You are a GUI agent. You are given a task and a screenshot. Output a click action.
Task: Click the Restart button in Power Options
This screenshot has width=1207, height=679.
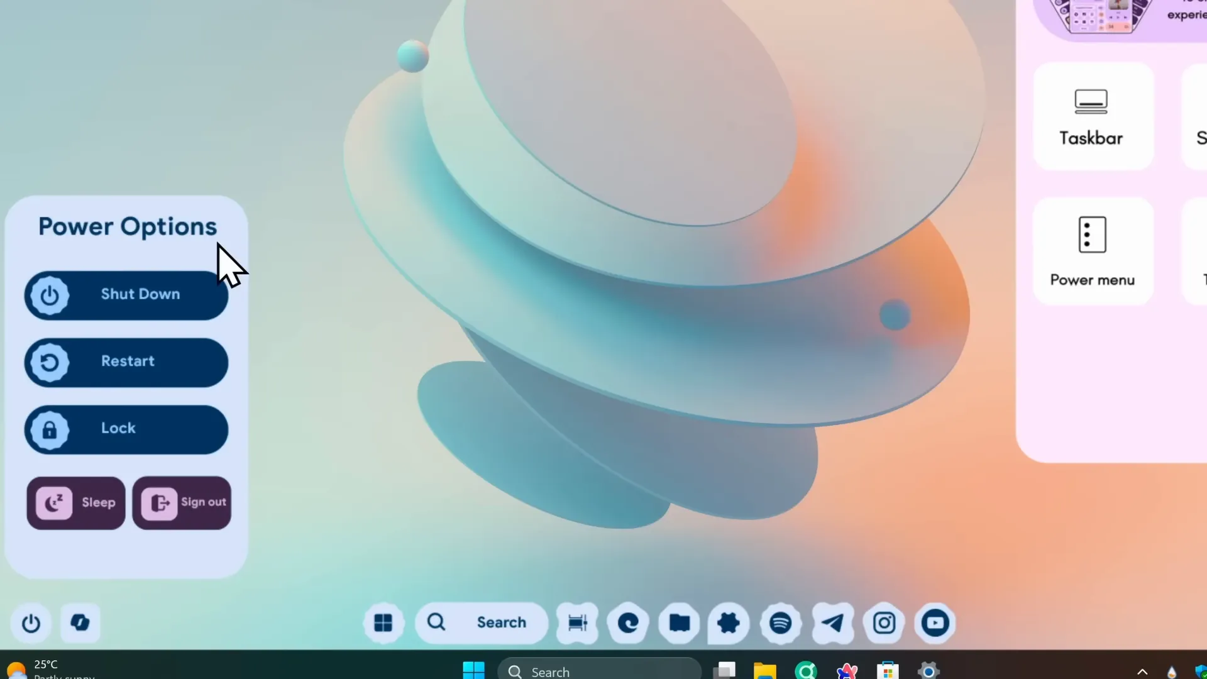[126, 362]
